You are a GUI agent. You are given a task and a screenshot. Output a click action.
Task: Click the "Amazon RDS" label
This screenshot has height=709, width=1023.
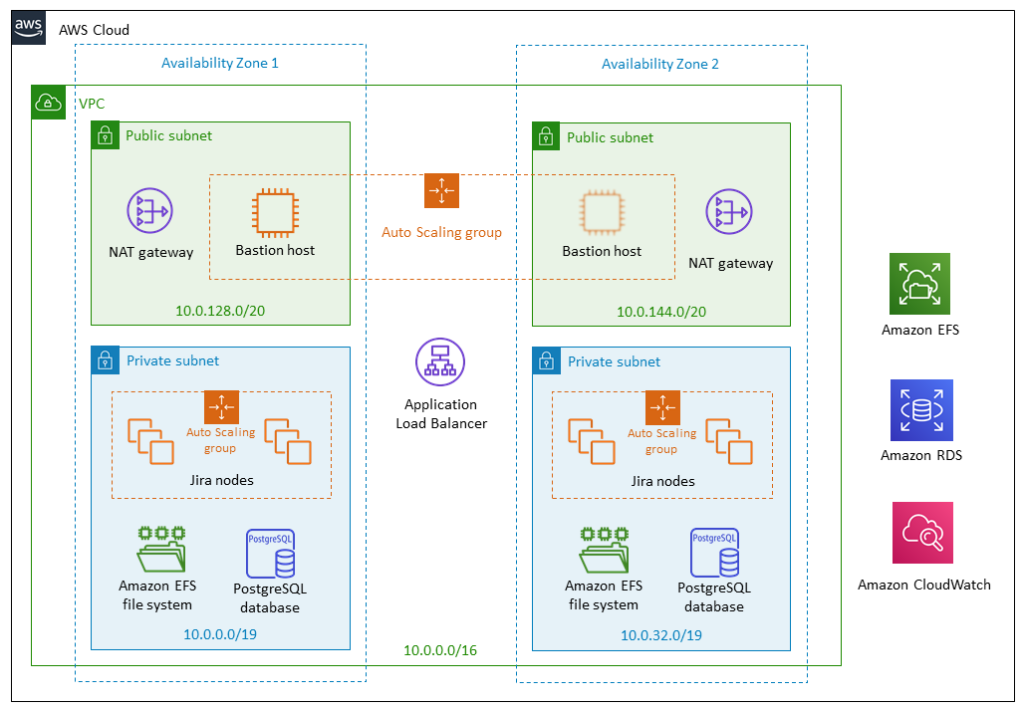[x=921, y=455]
